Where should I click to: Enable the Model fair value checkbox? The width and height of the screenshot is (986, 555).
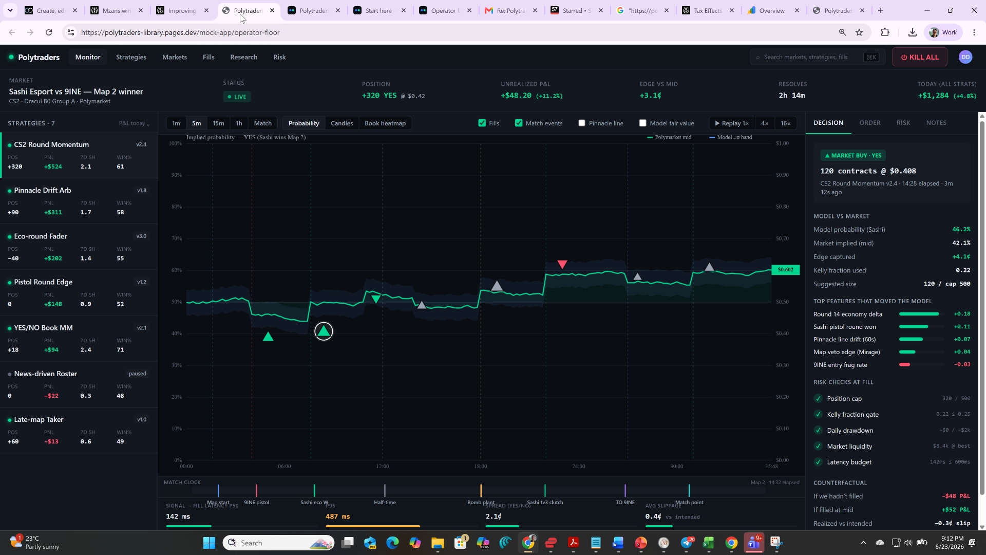click(x=642, y=123)
